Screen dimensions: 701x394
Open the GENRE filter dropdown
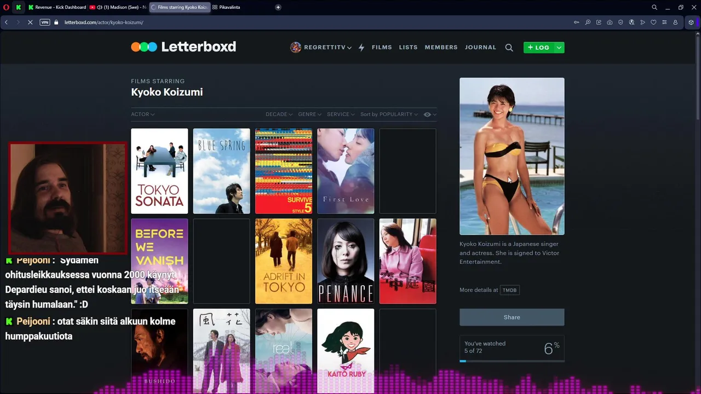click(309, 114)
